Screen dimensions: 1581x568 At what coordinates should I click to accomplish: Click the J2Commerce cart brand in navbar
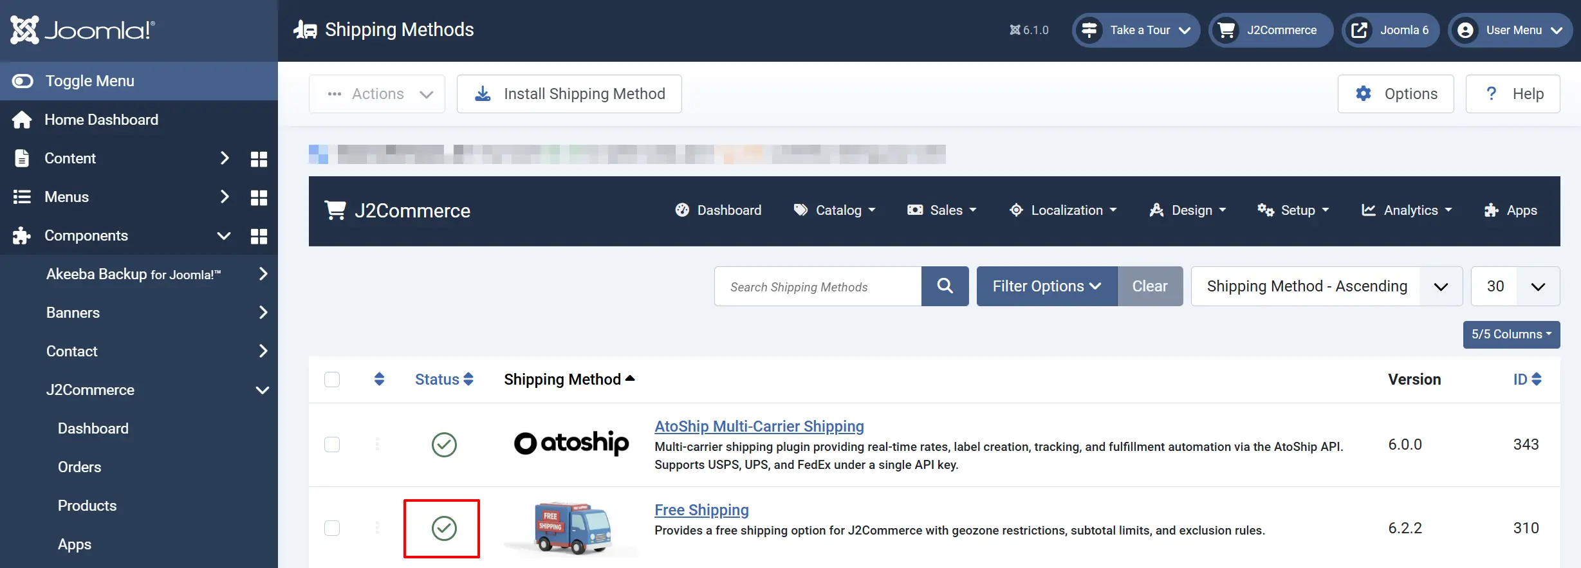coord(398,210)
